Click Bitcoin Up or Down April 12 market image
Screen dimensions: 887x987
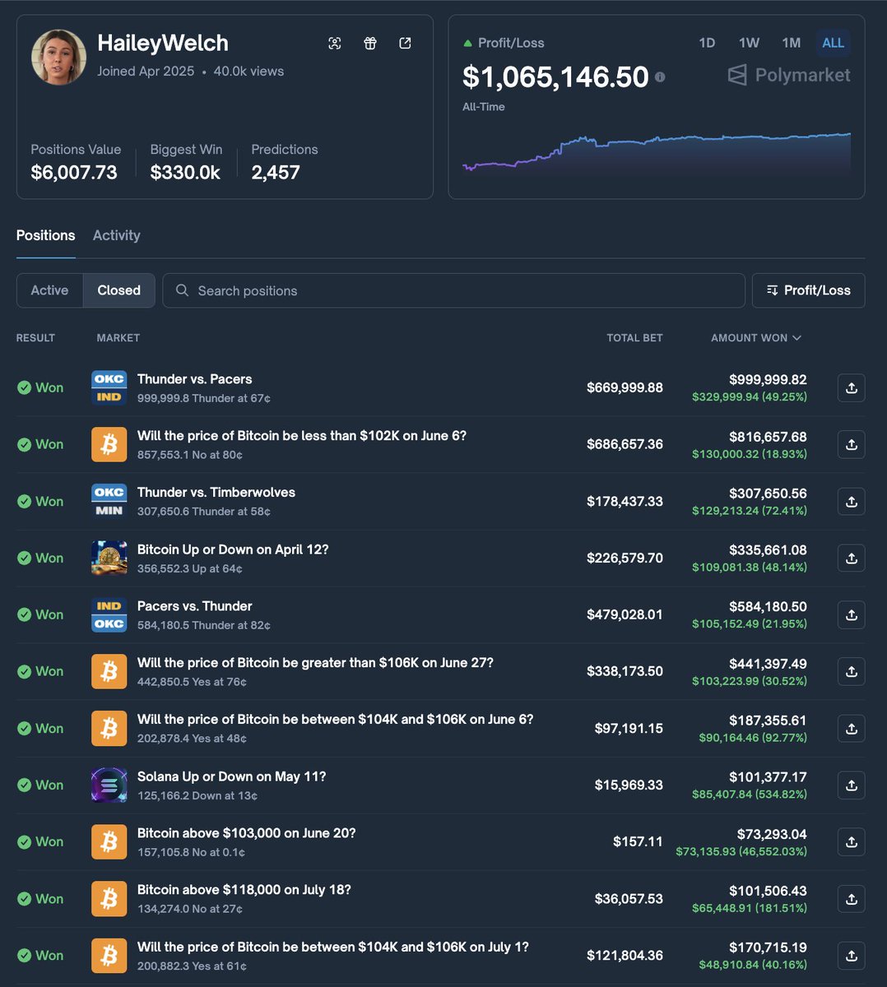pyautogui.click(x=109, y=558)
